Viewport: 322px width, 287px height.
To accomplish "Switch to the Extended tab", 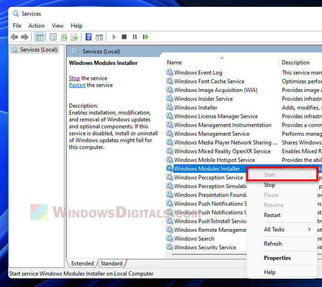I will (x=82, y=264).
